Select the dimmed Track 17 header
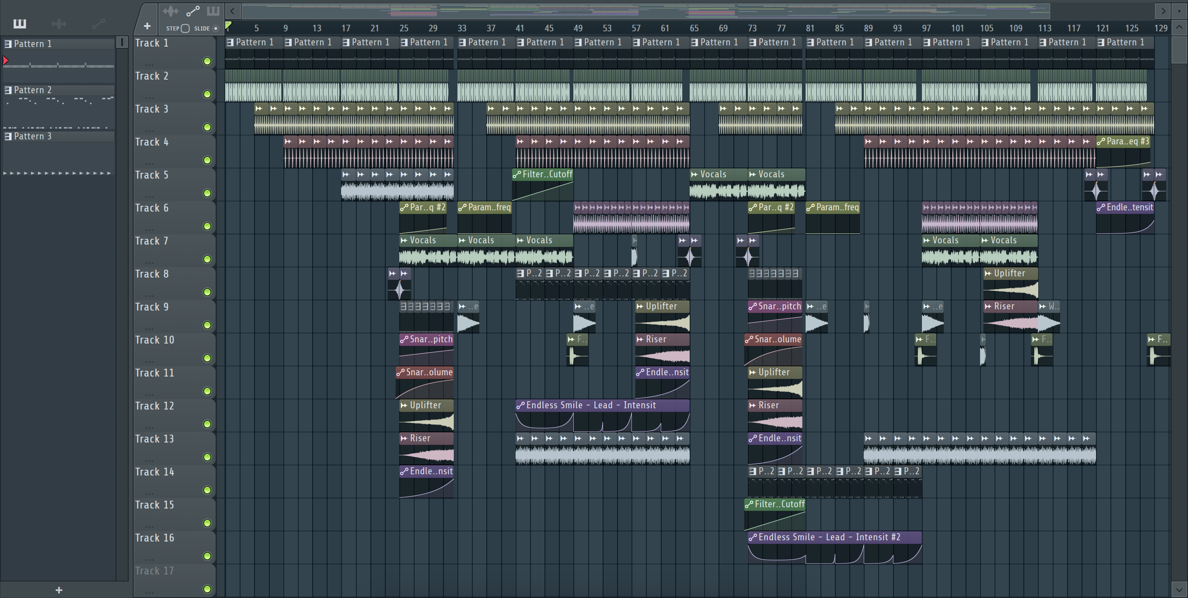Viewport: 1188px width, 598px height. (x=174, y=580)
